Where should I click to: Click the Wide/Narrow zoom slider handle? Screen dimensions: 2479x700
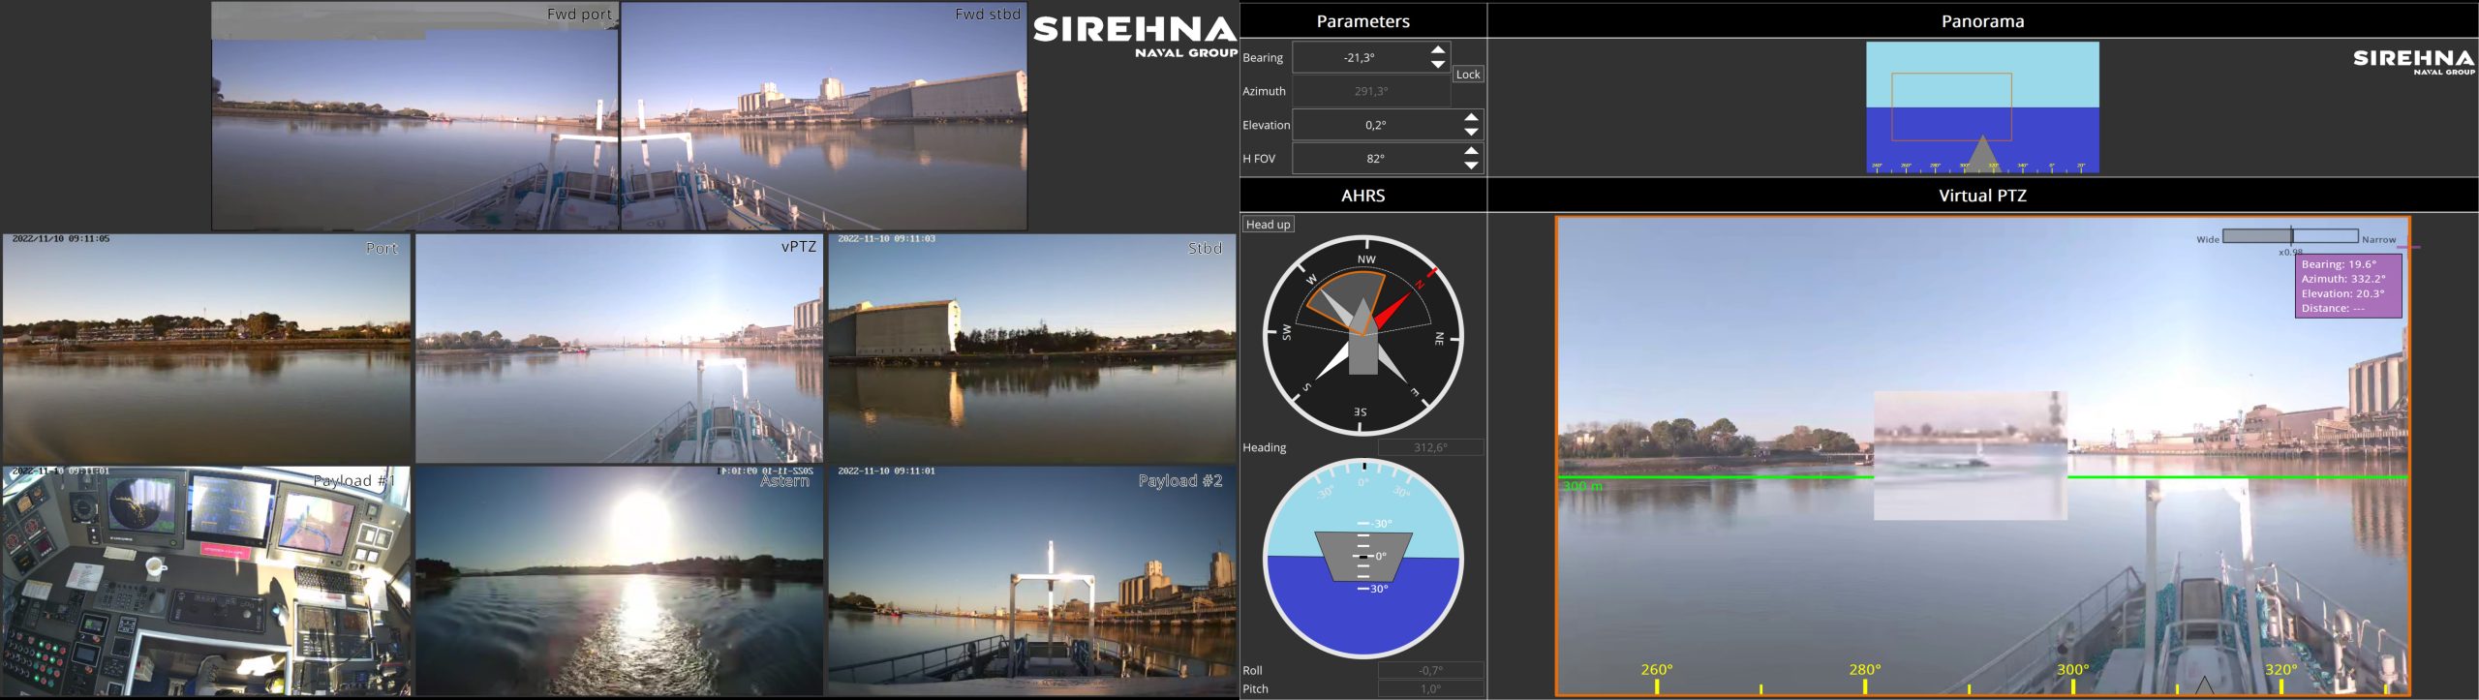click(2291, 235)
